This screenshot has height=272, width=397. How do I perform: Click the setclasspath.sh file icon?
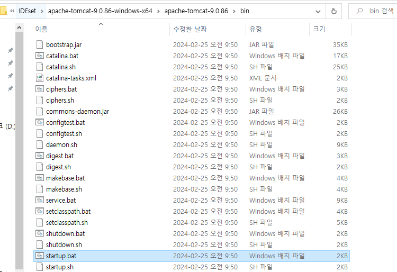[x=40, y=223]
